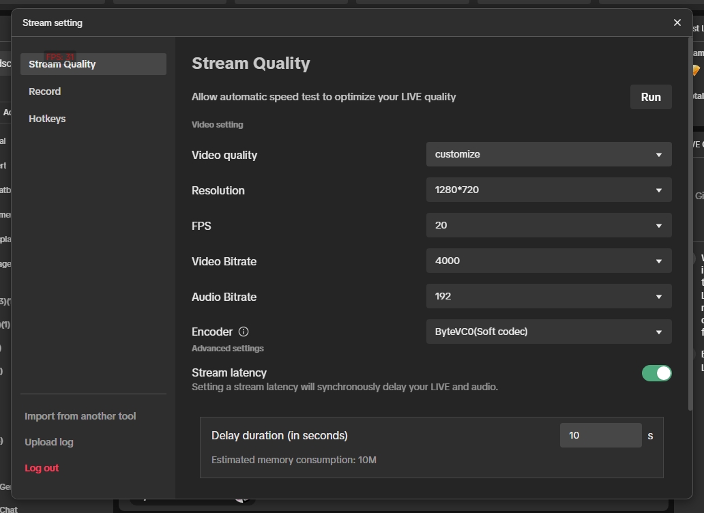This screenshot has width=704, height=513.
Task: Click the Log out option
Action: coord(42,467)
